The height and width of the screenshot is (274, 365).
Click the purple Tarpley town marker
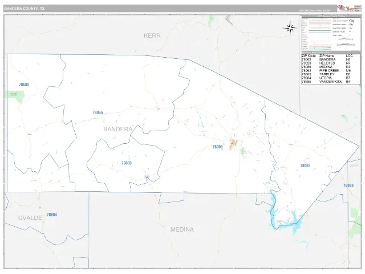[147, 176]
